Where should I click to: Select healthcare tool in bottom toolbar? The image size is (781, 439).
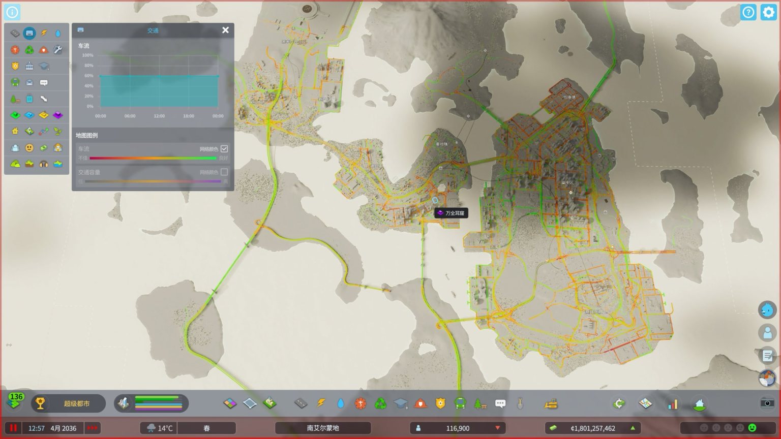click(361, 403)
